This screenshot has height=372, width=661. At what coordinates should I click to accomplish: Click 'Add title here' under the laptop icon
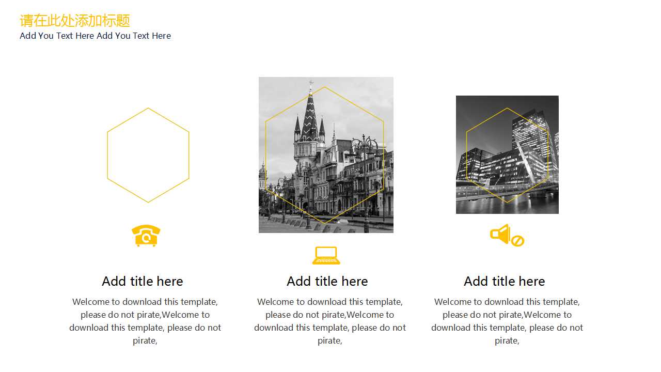pyautogui.click(x=327, y=281)
